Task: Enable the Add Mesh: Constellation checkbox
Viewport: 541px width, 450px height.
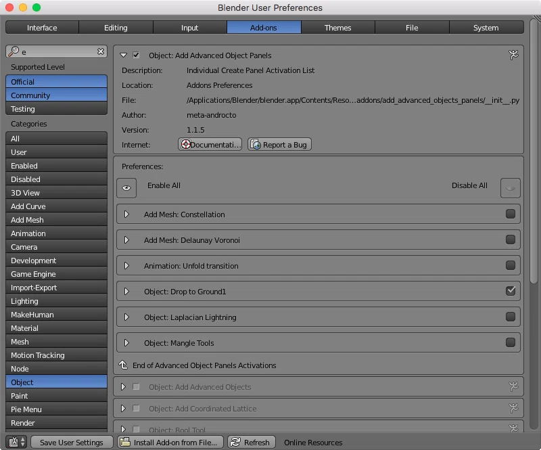Action: 511,214
